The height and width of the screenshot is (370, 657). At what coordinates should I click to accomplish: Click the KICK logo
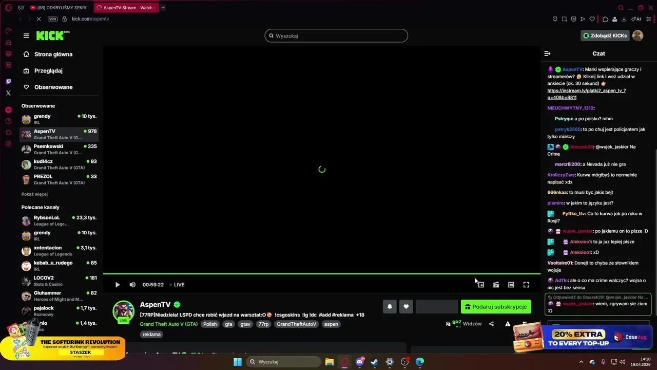point(53,35)
